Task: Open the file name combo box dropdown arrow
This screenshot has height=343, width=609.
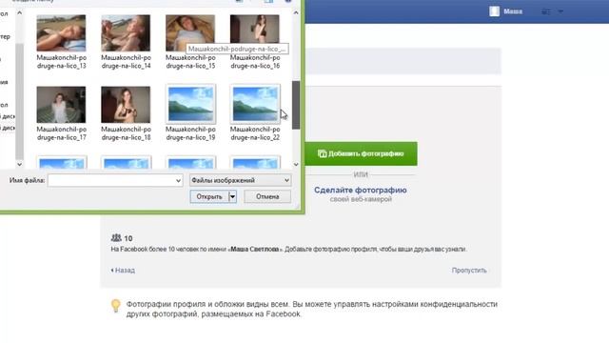Action: (178, 180)
